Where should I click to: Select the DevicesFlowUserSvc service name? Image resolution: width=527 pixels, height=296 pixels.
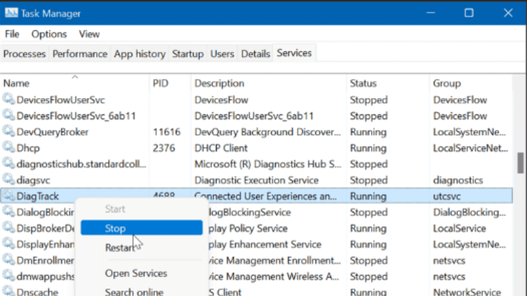61,100
